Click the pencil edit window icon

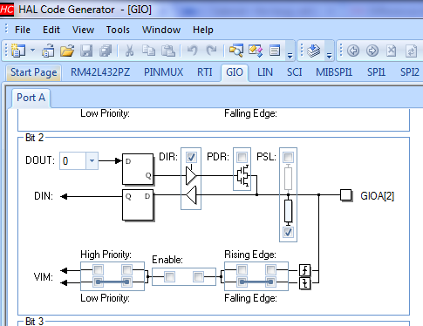(256, 51)
